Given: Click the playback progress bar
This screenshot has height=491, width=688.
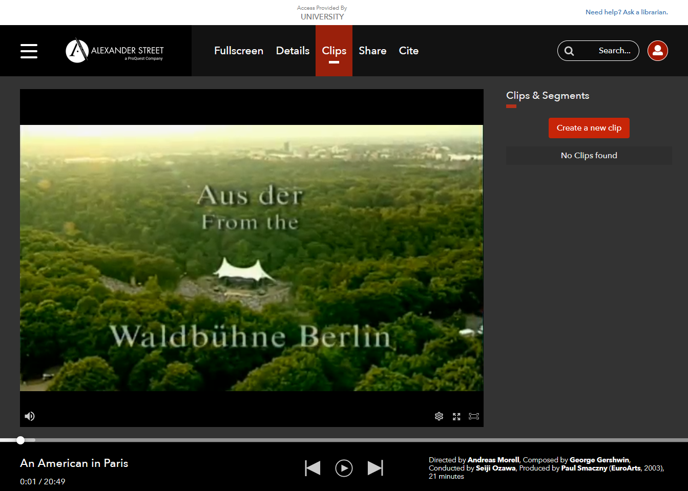Looking at the screenshot, I should (x=344, y=440).
